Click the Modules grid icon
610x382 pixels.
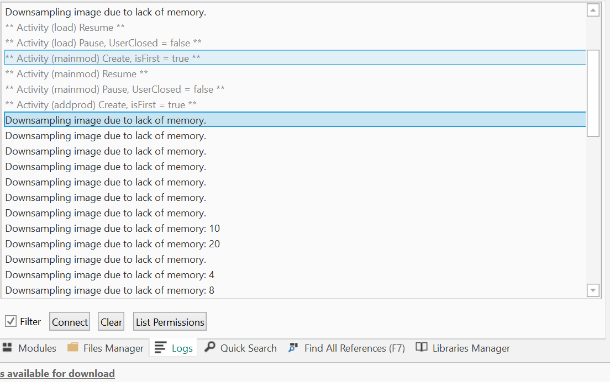click(x=7, y=348)
